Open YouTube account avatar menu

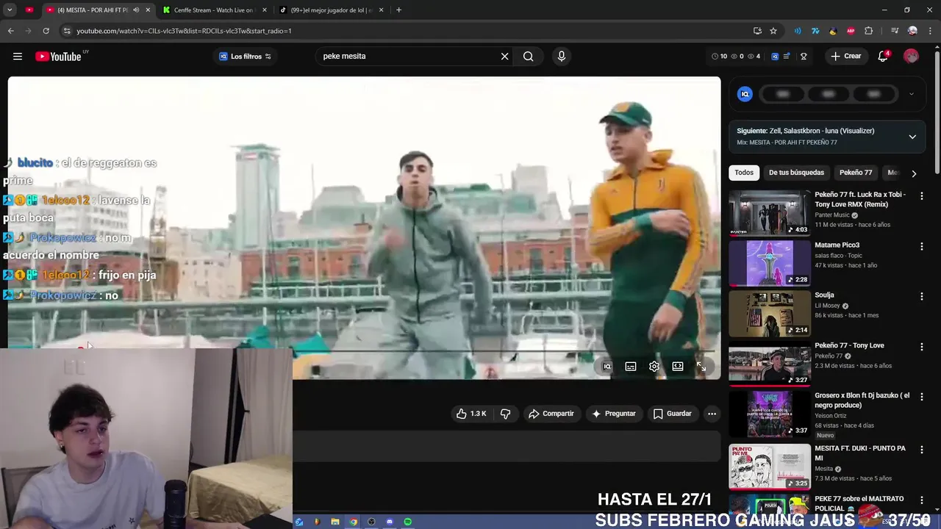[911, 57]
